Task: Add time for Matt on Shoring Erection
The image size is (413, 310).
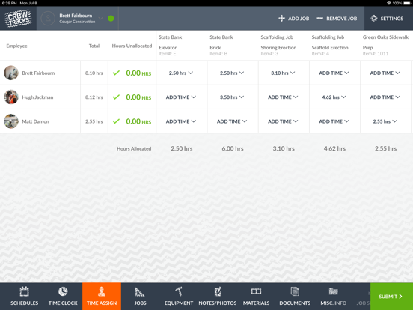Action: coord(283,121)
